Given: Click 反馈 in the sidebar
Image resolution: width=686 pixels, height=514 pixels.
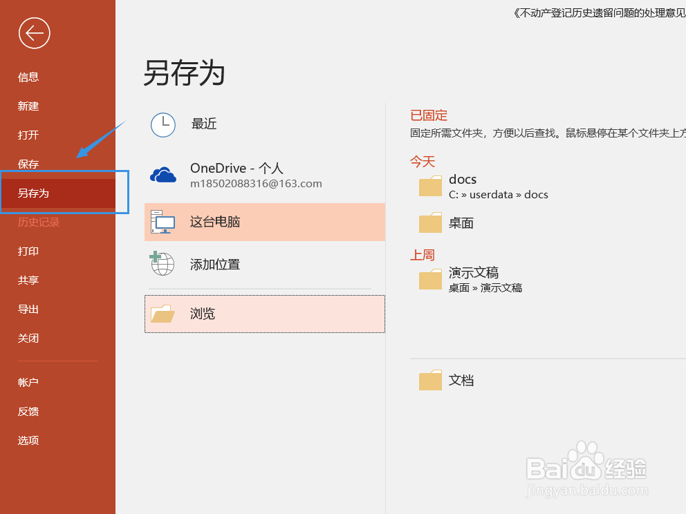Looking at the screenshot, I should [x=28, y=411].
